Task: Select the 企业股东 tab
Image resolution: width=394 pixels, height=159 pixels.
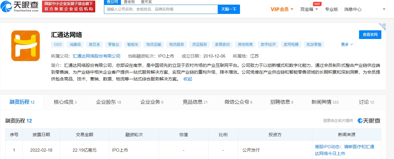Action: pos(109,102)
